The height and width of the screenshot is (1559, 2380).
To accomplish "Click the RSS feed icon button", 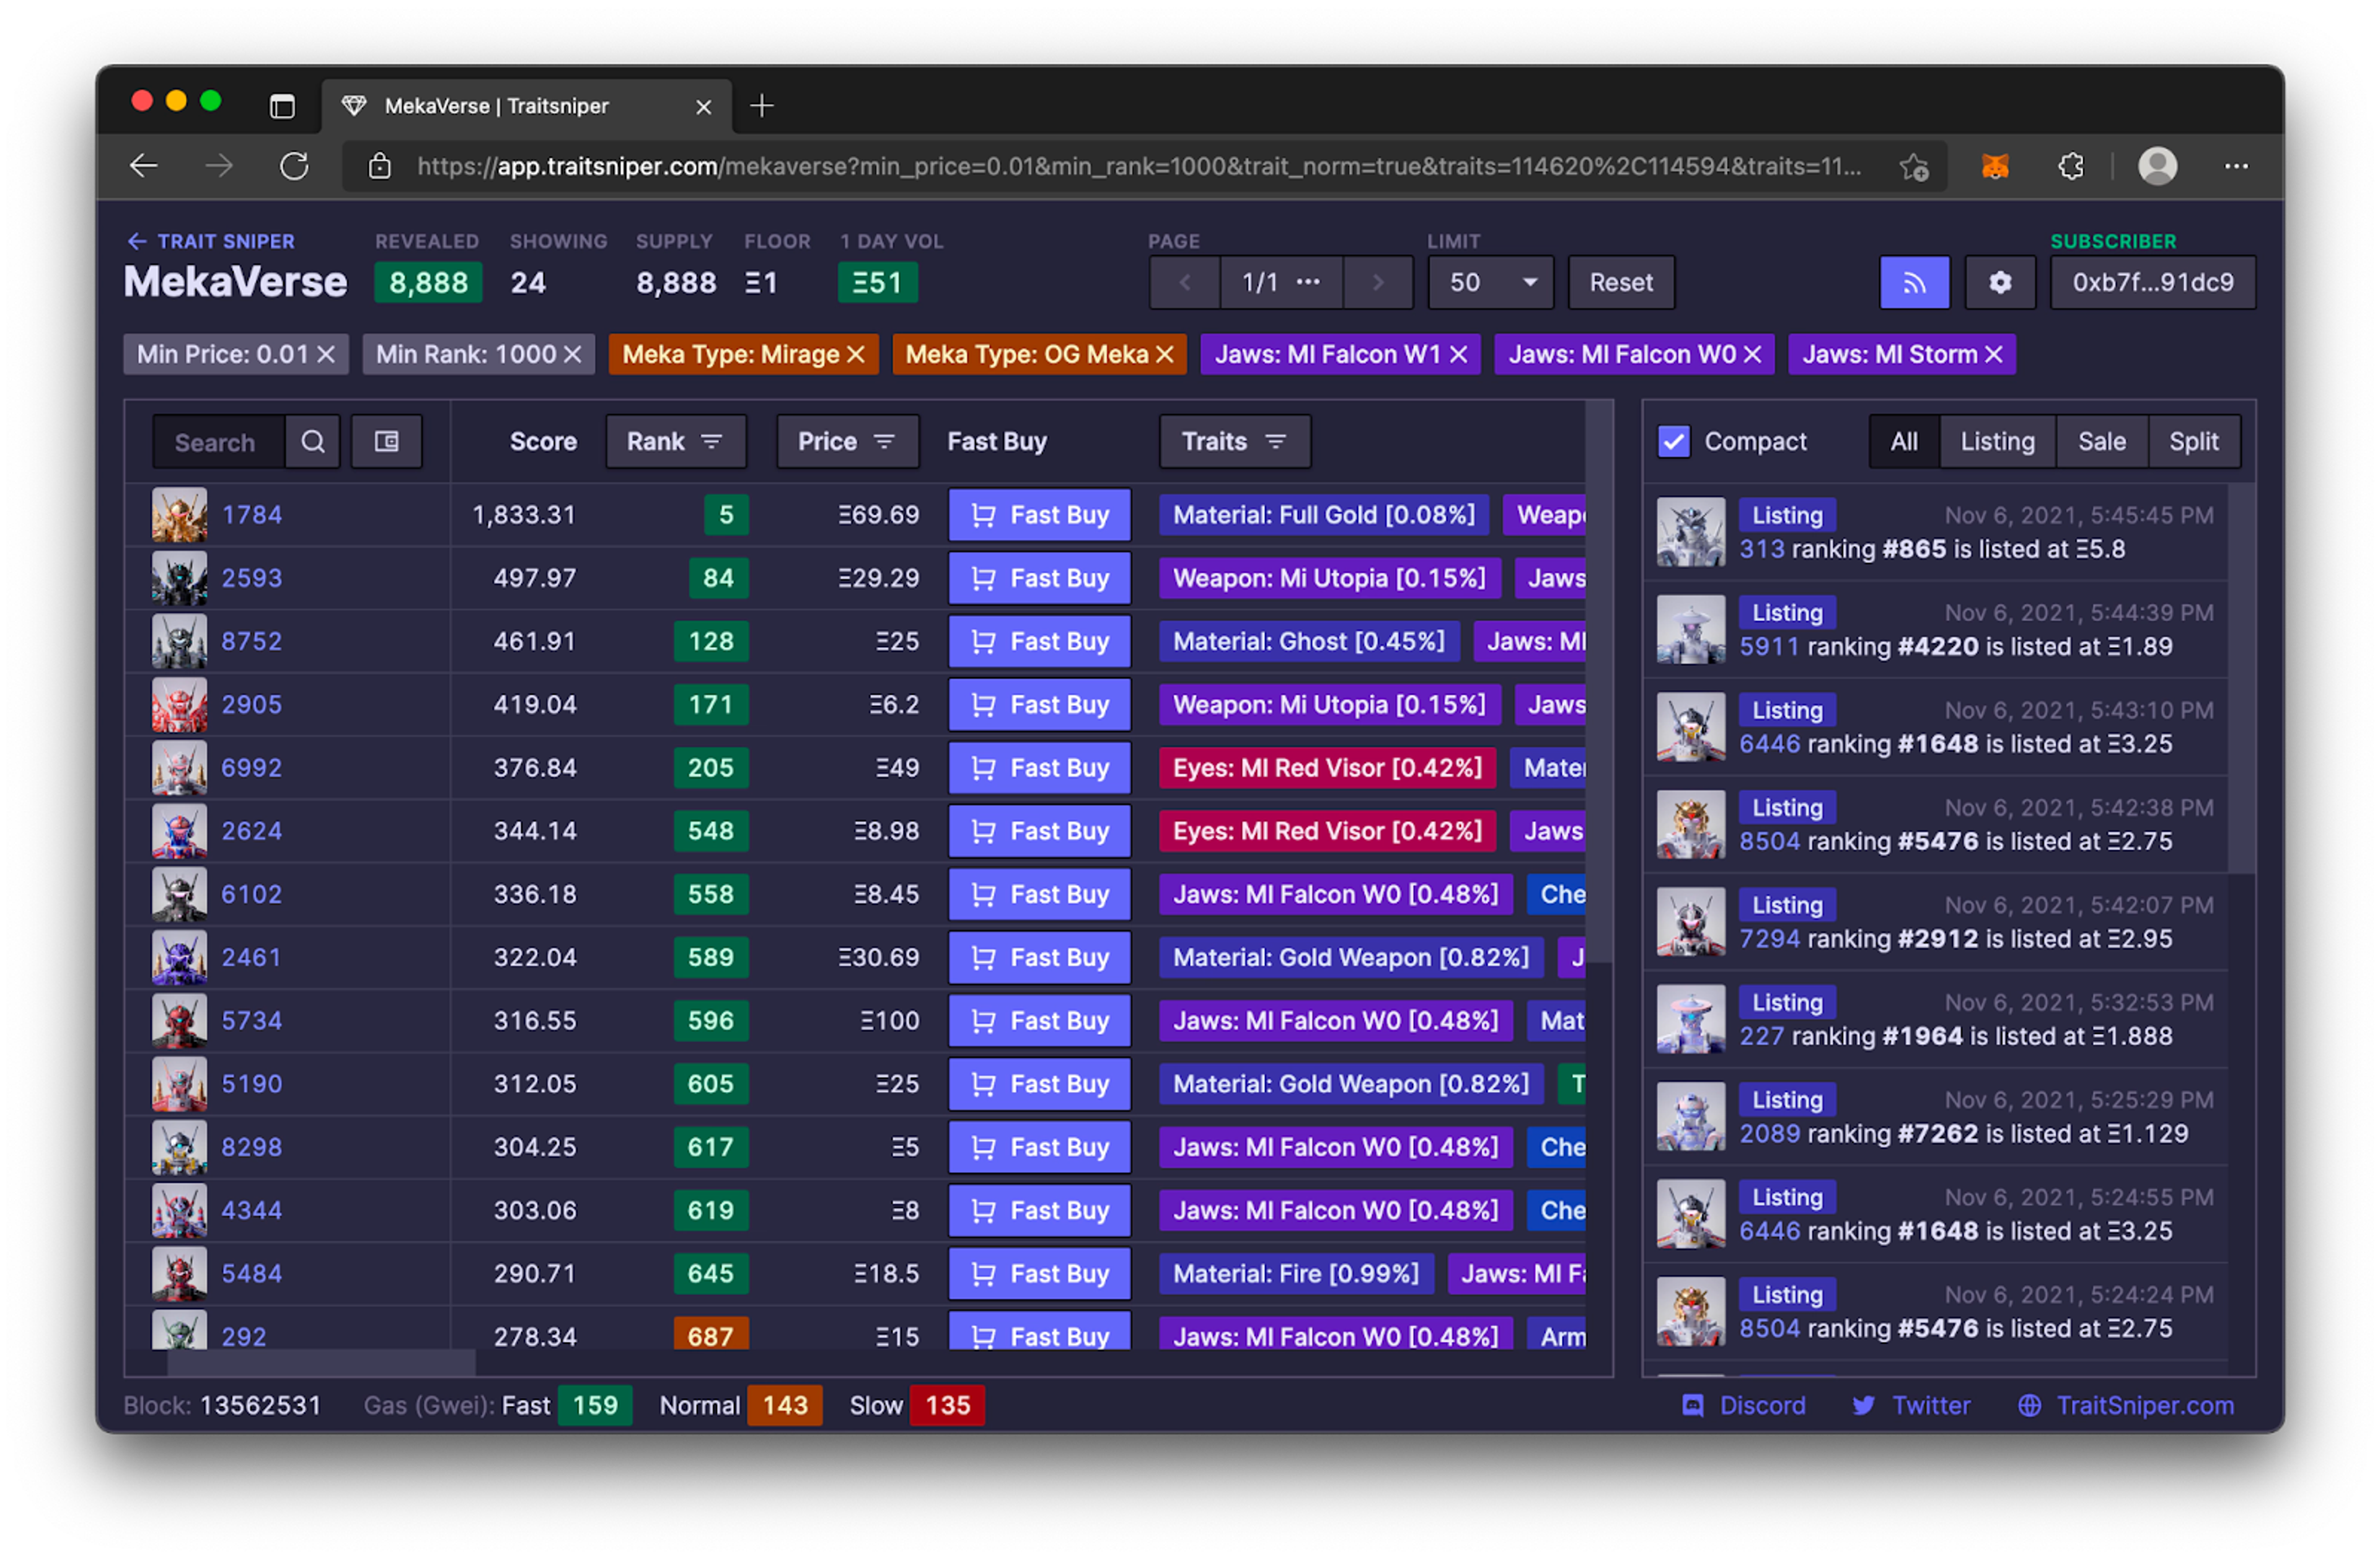I will point(1913,283).
